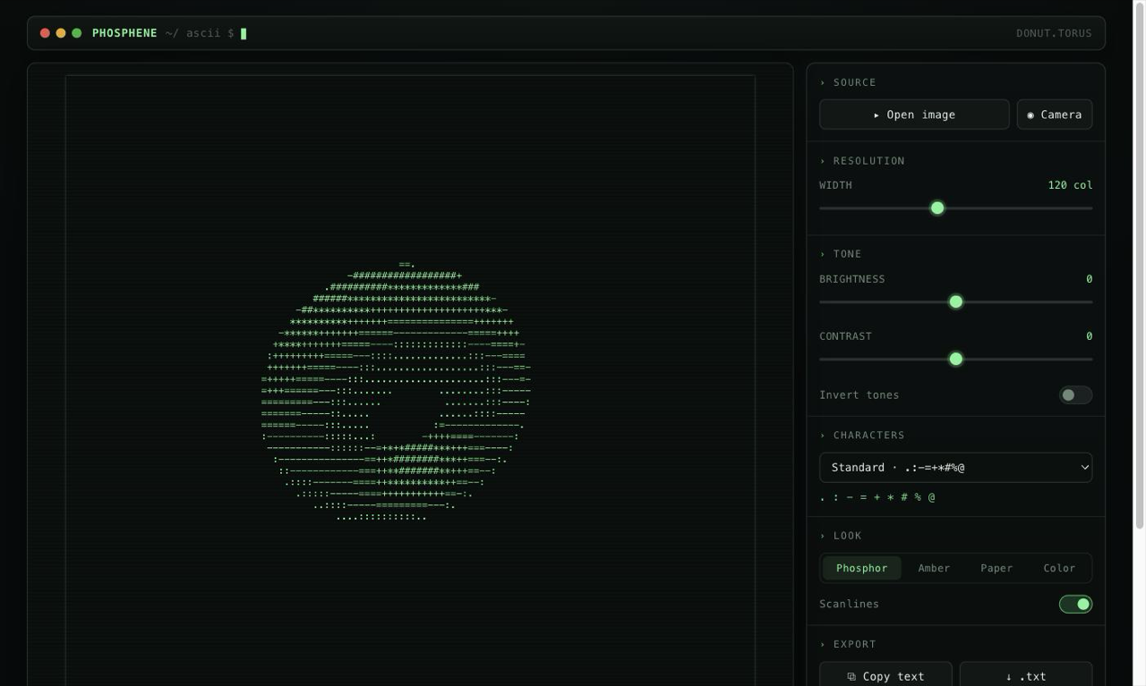Click the copy icon in Copy text
Image resolution: width=1146 pixels, height=686 pixels.
tap(851, 677)
